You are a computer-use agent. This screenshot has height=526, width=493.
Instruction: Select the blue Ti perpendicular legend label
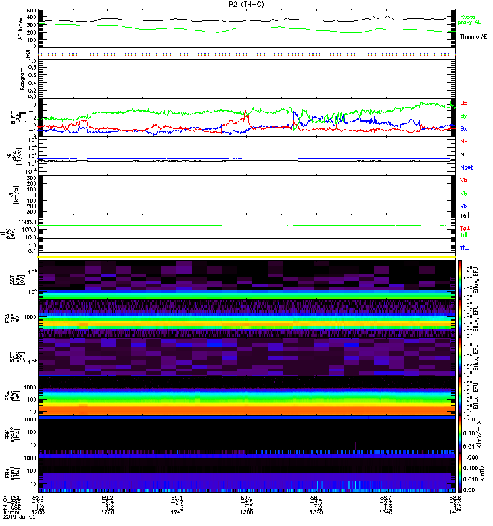pos(464,248)
